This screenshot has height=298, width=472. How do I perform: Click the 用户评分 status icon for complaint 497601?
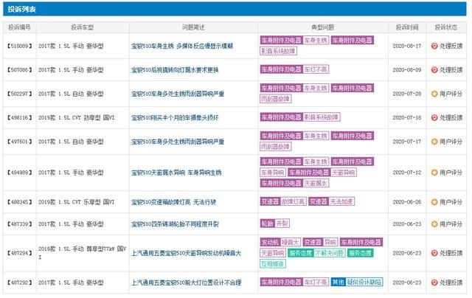pos(434,142)
